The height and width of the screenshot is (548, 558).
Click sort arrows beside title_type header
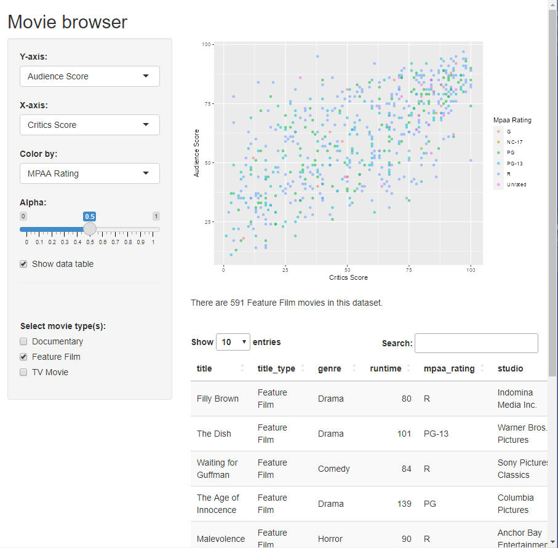pos(302,368)
